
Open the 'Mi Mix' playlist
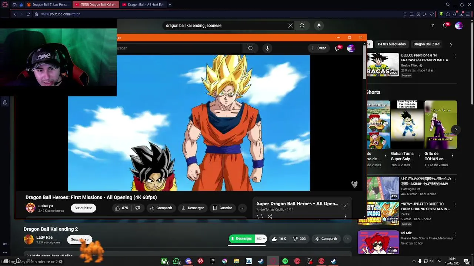pyautogui.click(x=378, y=242)
